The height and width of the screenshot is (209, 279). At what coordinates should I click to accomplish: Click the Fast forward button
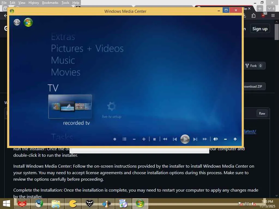[205, 139]
